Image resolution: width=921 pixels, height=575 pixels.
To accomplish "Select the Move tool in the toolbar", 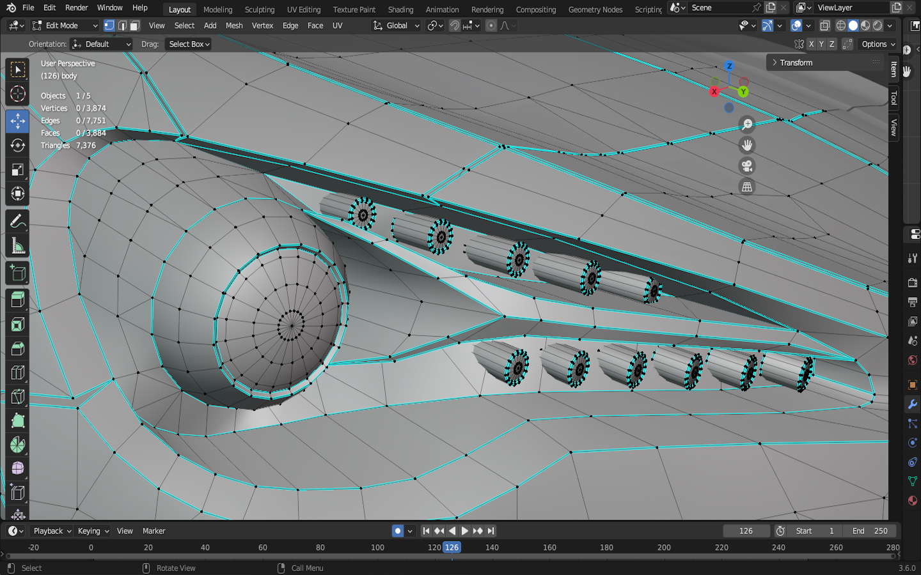I will click(17, 121).
